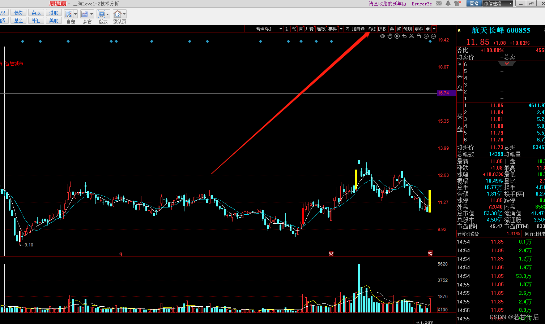
Task: Expand the 默认页 dropdown arrow
Action: tap(124, 14)
